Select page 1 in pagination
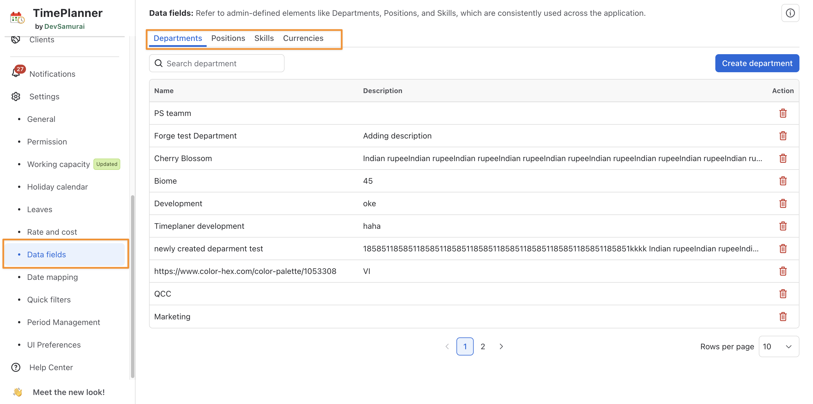The height and width of the screenshot is (404, 813). pos(465,347)
